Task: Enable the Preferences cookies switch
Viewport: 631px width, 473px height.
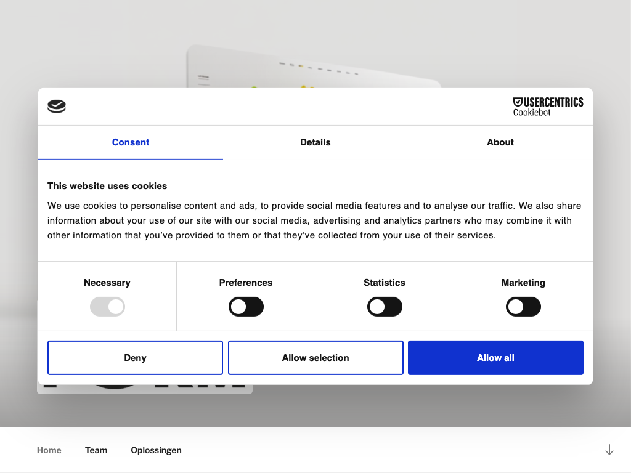Action: pyautogui.click(x=246, y=307)
